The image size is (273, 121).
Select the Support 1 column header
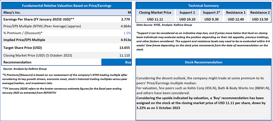[x=187, y=13]
